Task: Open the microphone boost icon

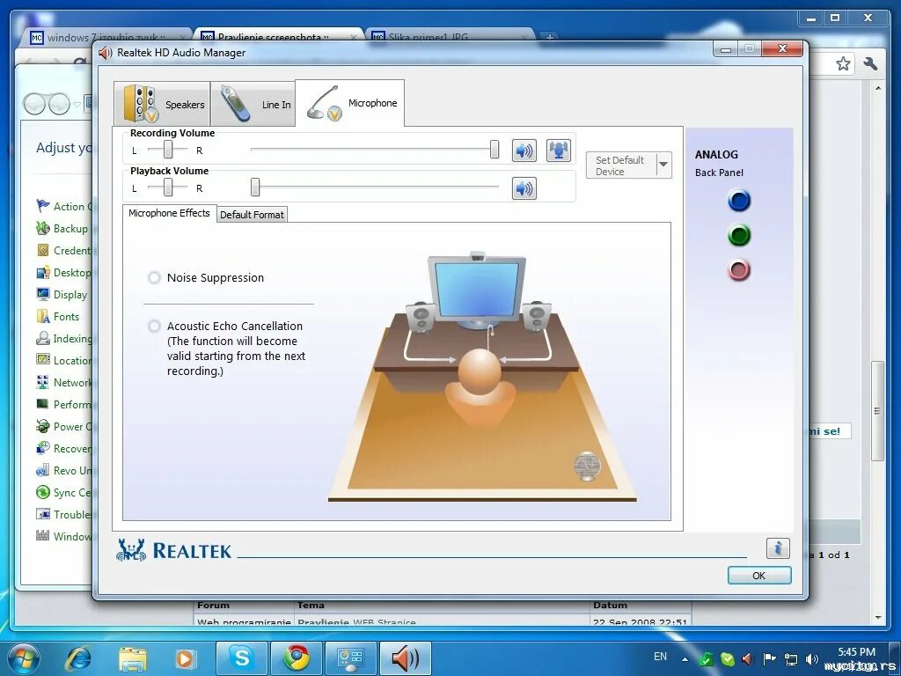Action: pyautogui.click(x=558, y=151)
